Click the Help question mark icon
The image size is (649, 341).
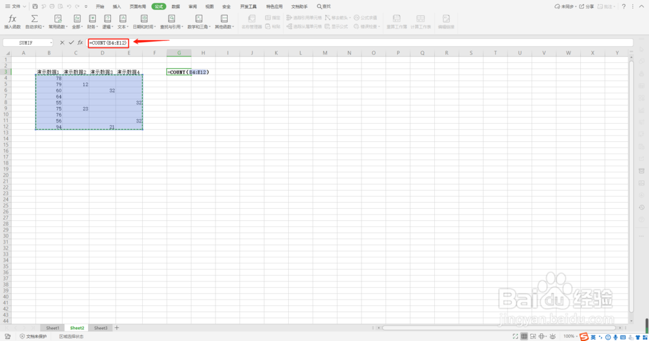pos(624,6)
